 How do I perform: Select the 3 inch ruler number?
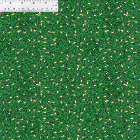(34, 3)
